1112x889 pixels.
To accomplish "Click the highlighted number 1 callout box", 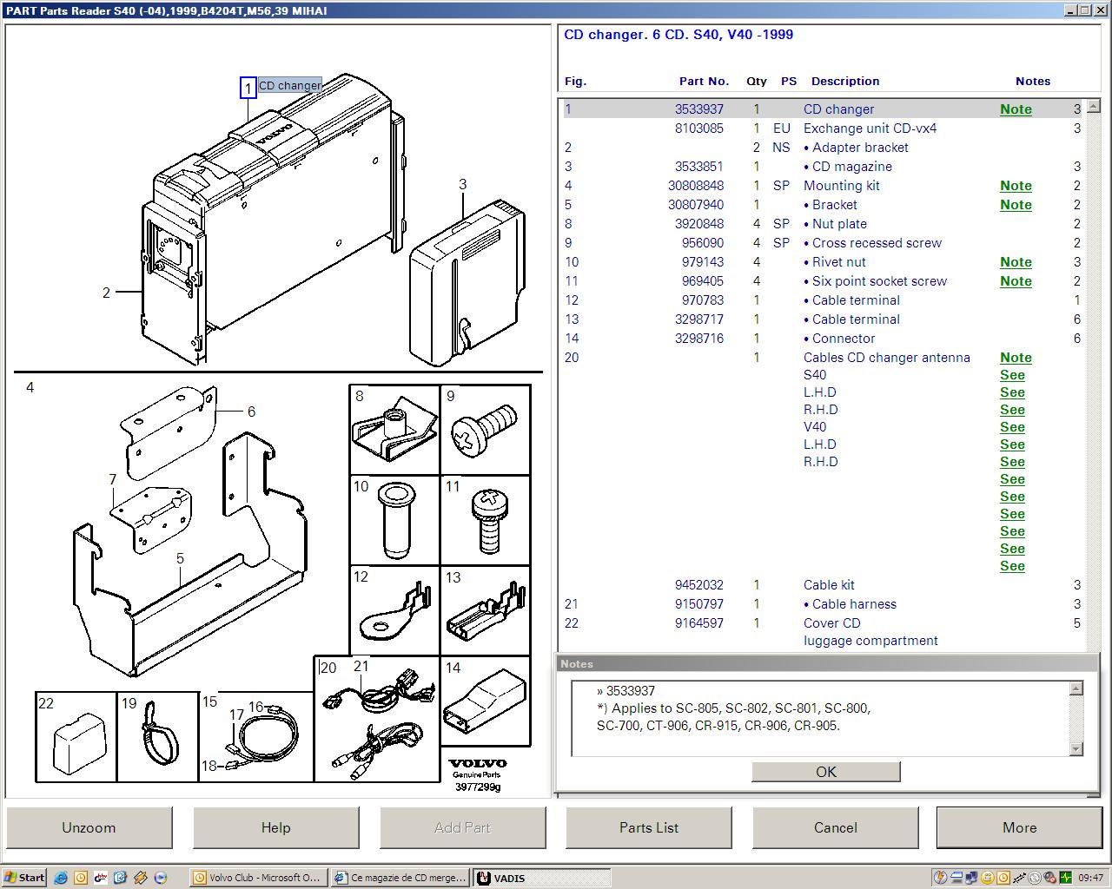I will [248, 88].
